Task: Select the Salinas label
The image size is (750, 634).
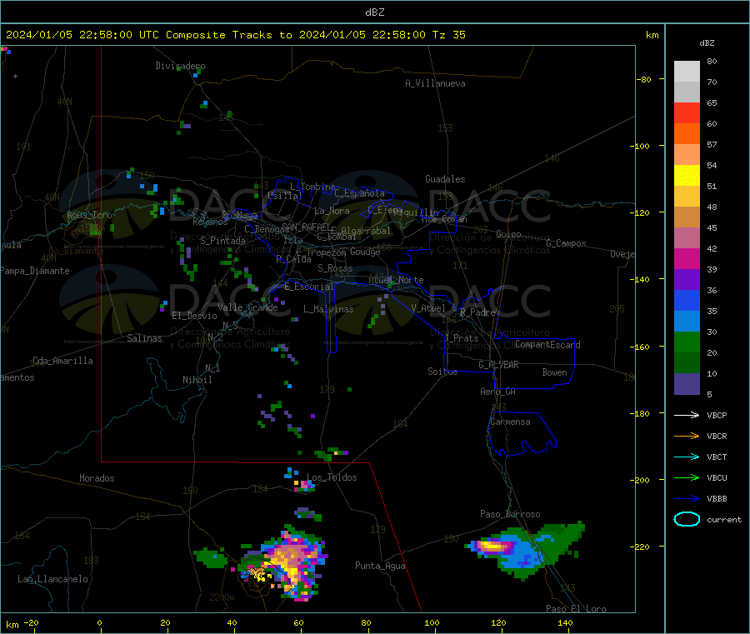Action: [144, 338]
